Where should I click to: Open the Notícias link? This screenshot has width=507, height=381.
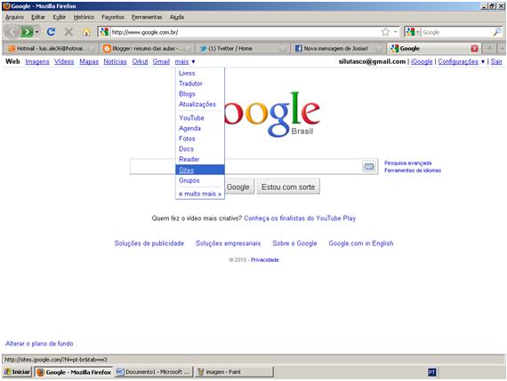pos(115,61)
